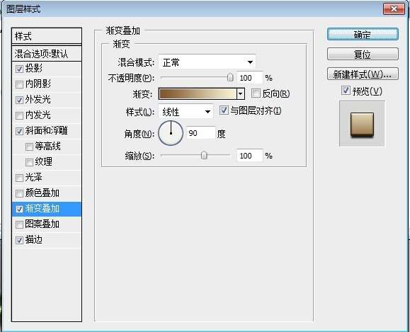Open the 样式(L) linear style dropdown

186,112
